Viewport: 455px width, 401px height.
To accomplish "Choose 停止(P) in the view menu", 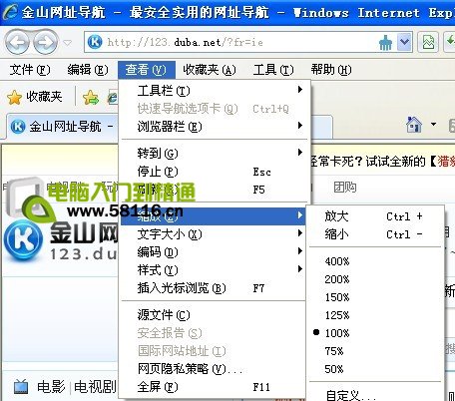I will [214, 172].
